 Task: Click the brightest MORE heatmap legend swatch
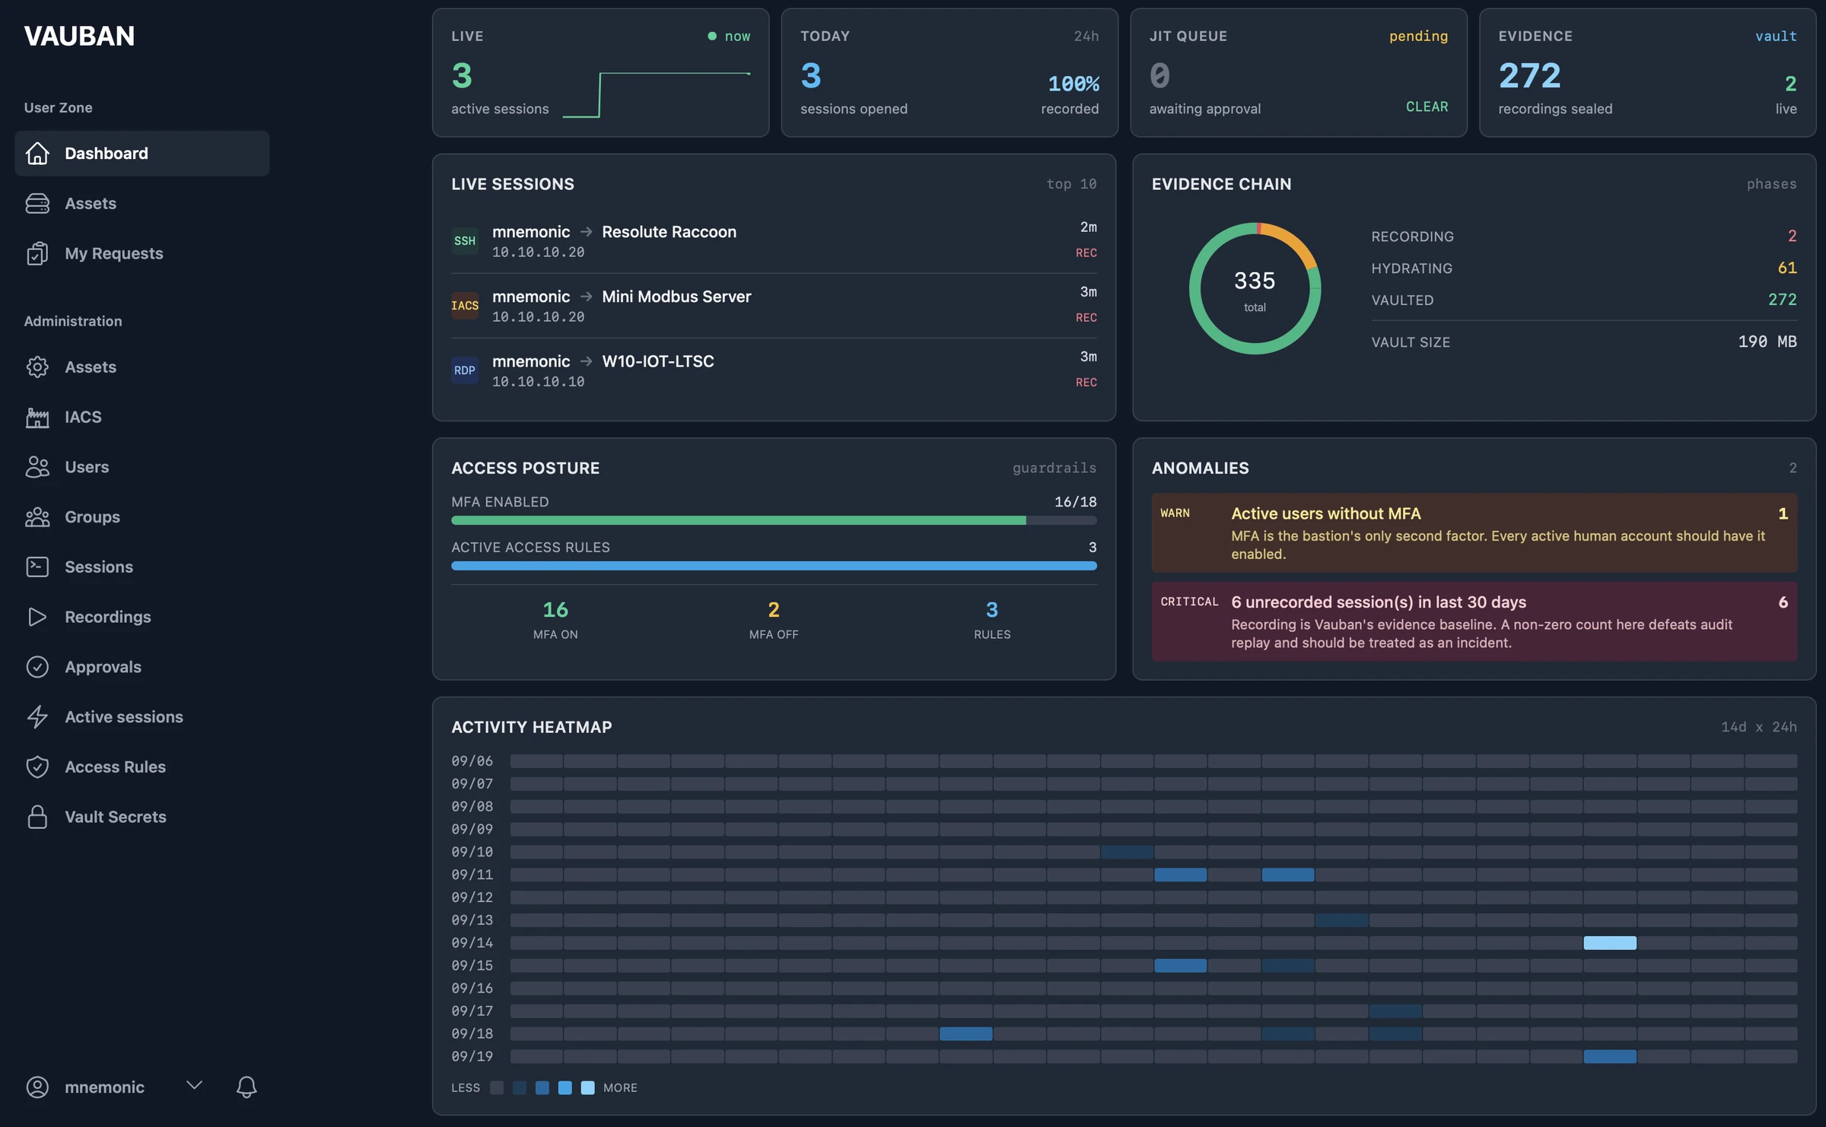click(587, 1088)
